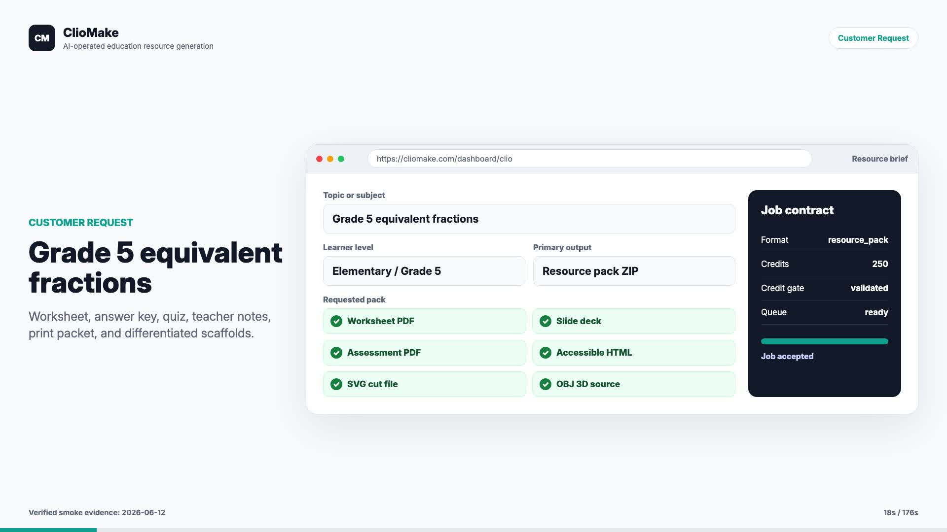Click the Job contract progress bar
The image size is (947, 532).
pos(824,341)
